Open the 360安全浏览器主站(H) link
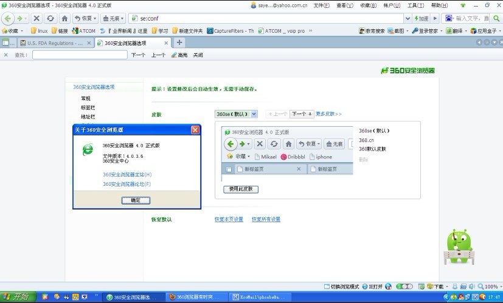The height and width of the screenshot is (303, 503). coord(127,174)
